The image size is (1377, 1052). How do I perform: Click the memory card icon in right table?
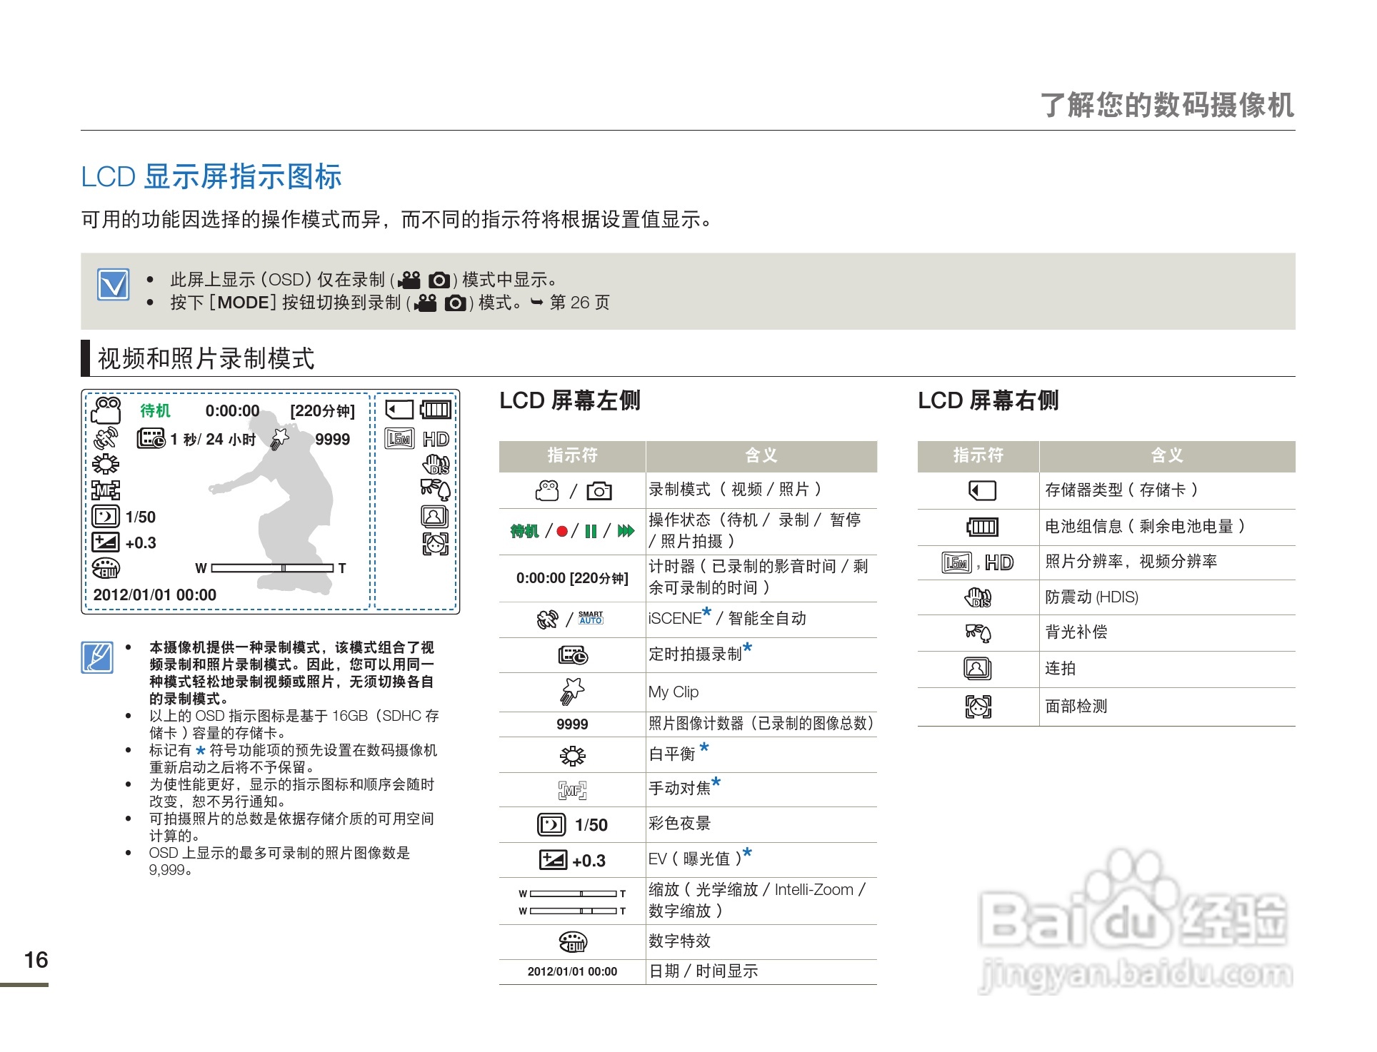click(x=982, y=490)
